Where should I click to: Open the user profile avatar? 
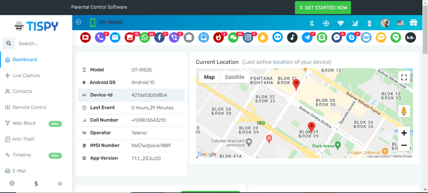point(385,23)
